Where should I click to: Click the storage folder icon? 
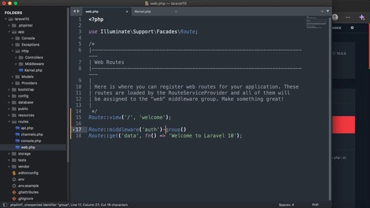click(x=14, y=154)
